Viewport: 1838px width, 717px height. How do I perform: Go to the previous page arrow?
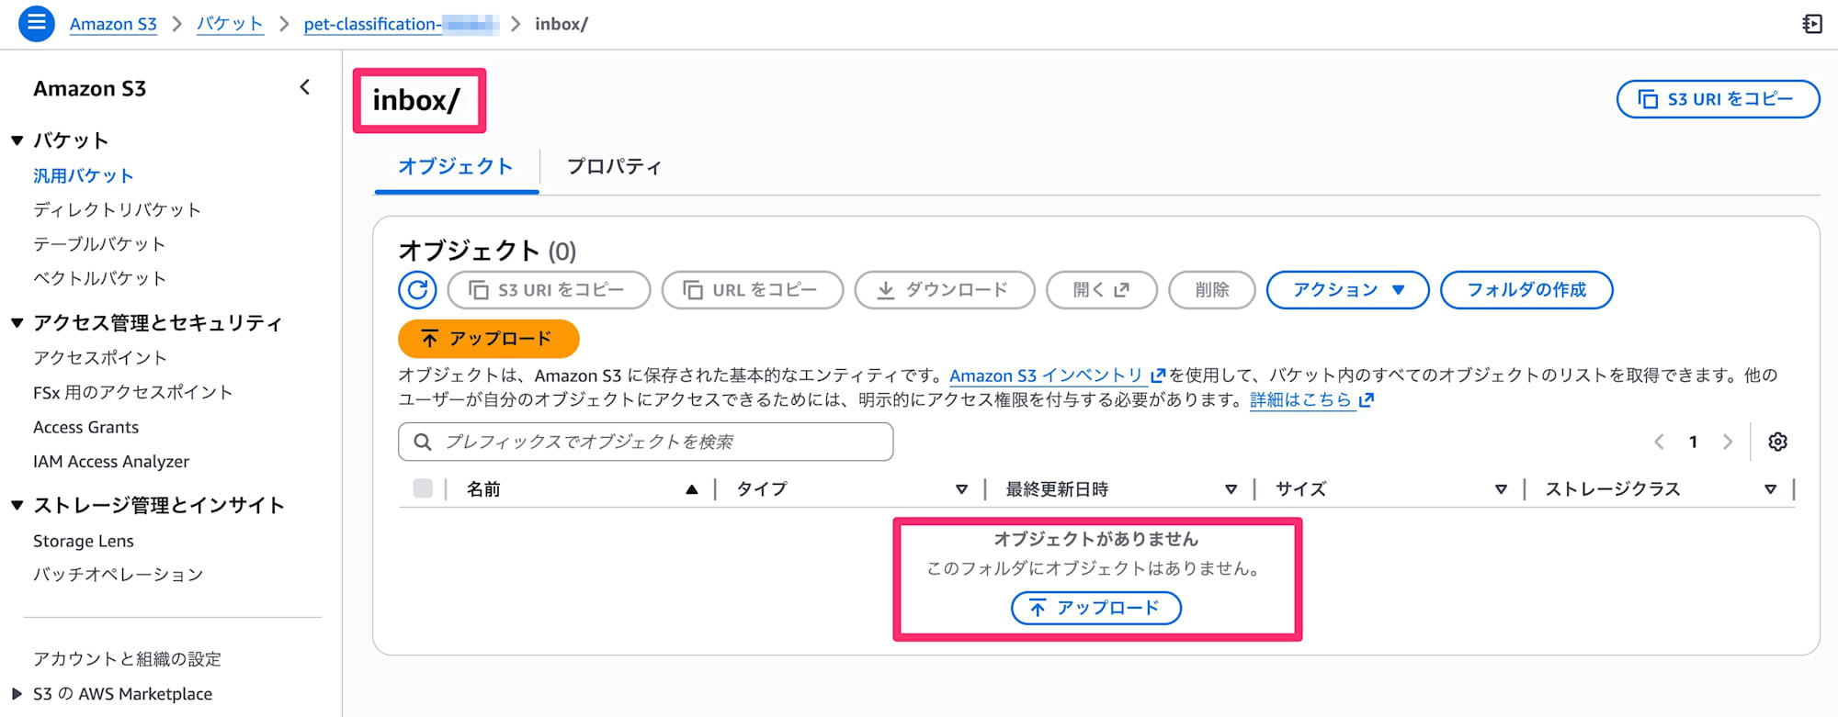coord(1659,442)
